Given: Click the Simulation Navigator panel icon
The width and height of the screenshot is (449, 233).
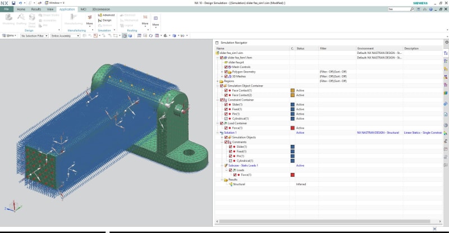Looking at the screenshot, I should pos(217,43).
